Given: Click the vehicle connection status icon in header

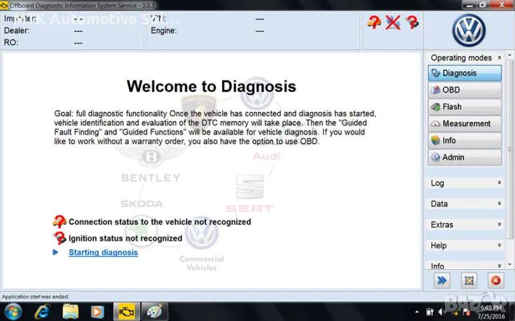Looking at the screenshot, I should tap(374, 23).
